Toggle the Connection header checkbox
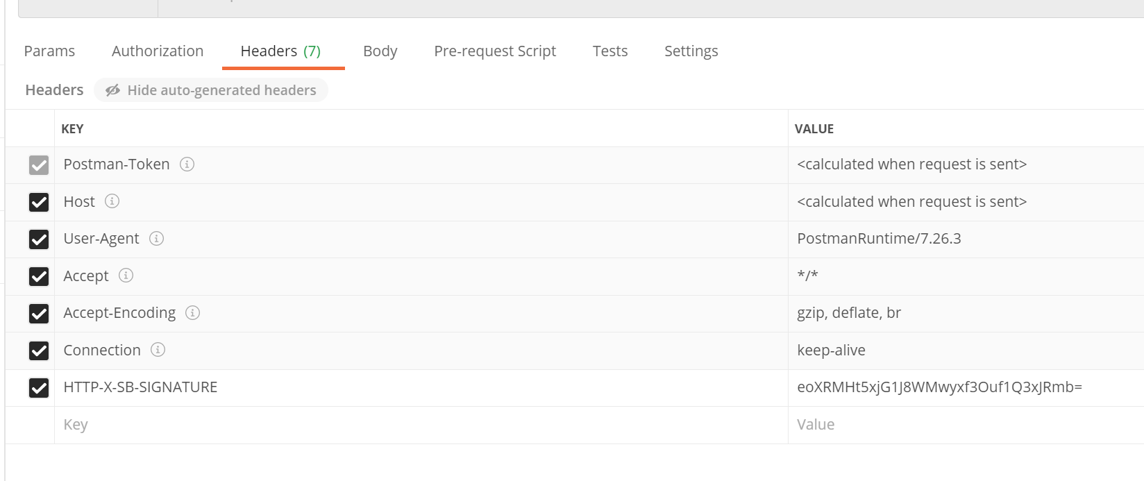Screen dimensions: 1144x481 click(x=39, y=351)
